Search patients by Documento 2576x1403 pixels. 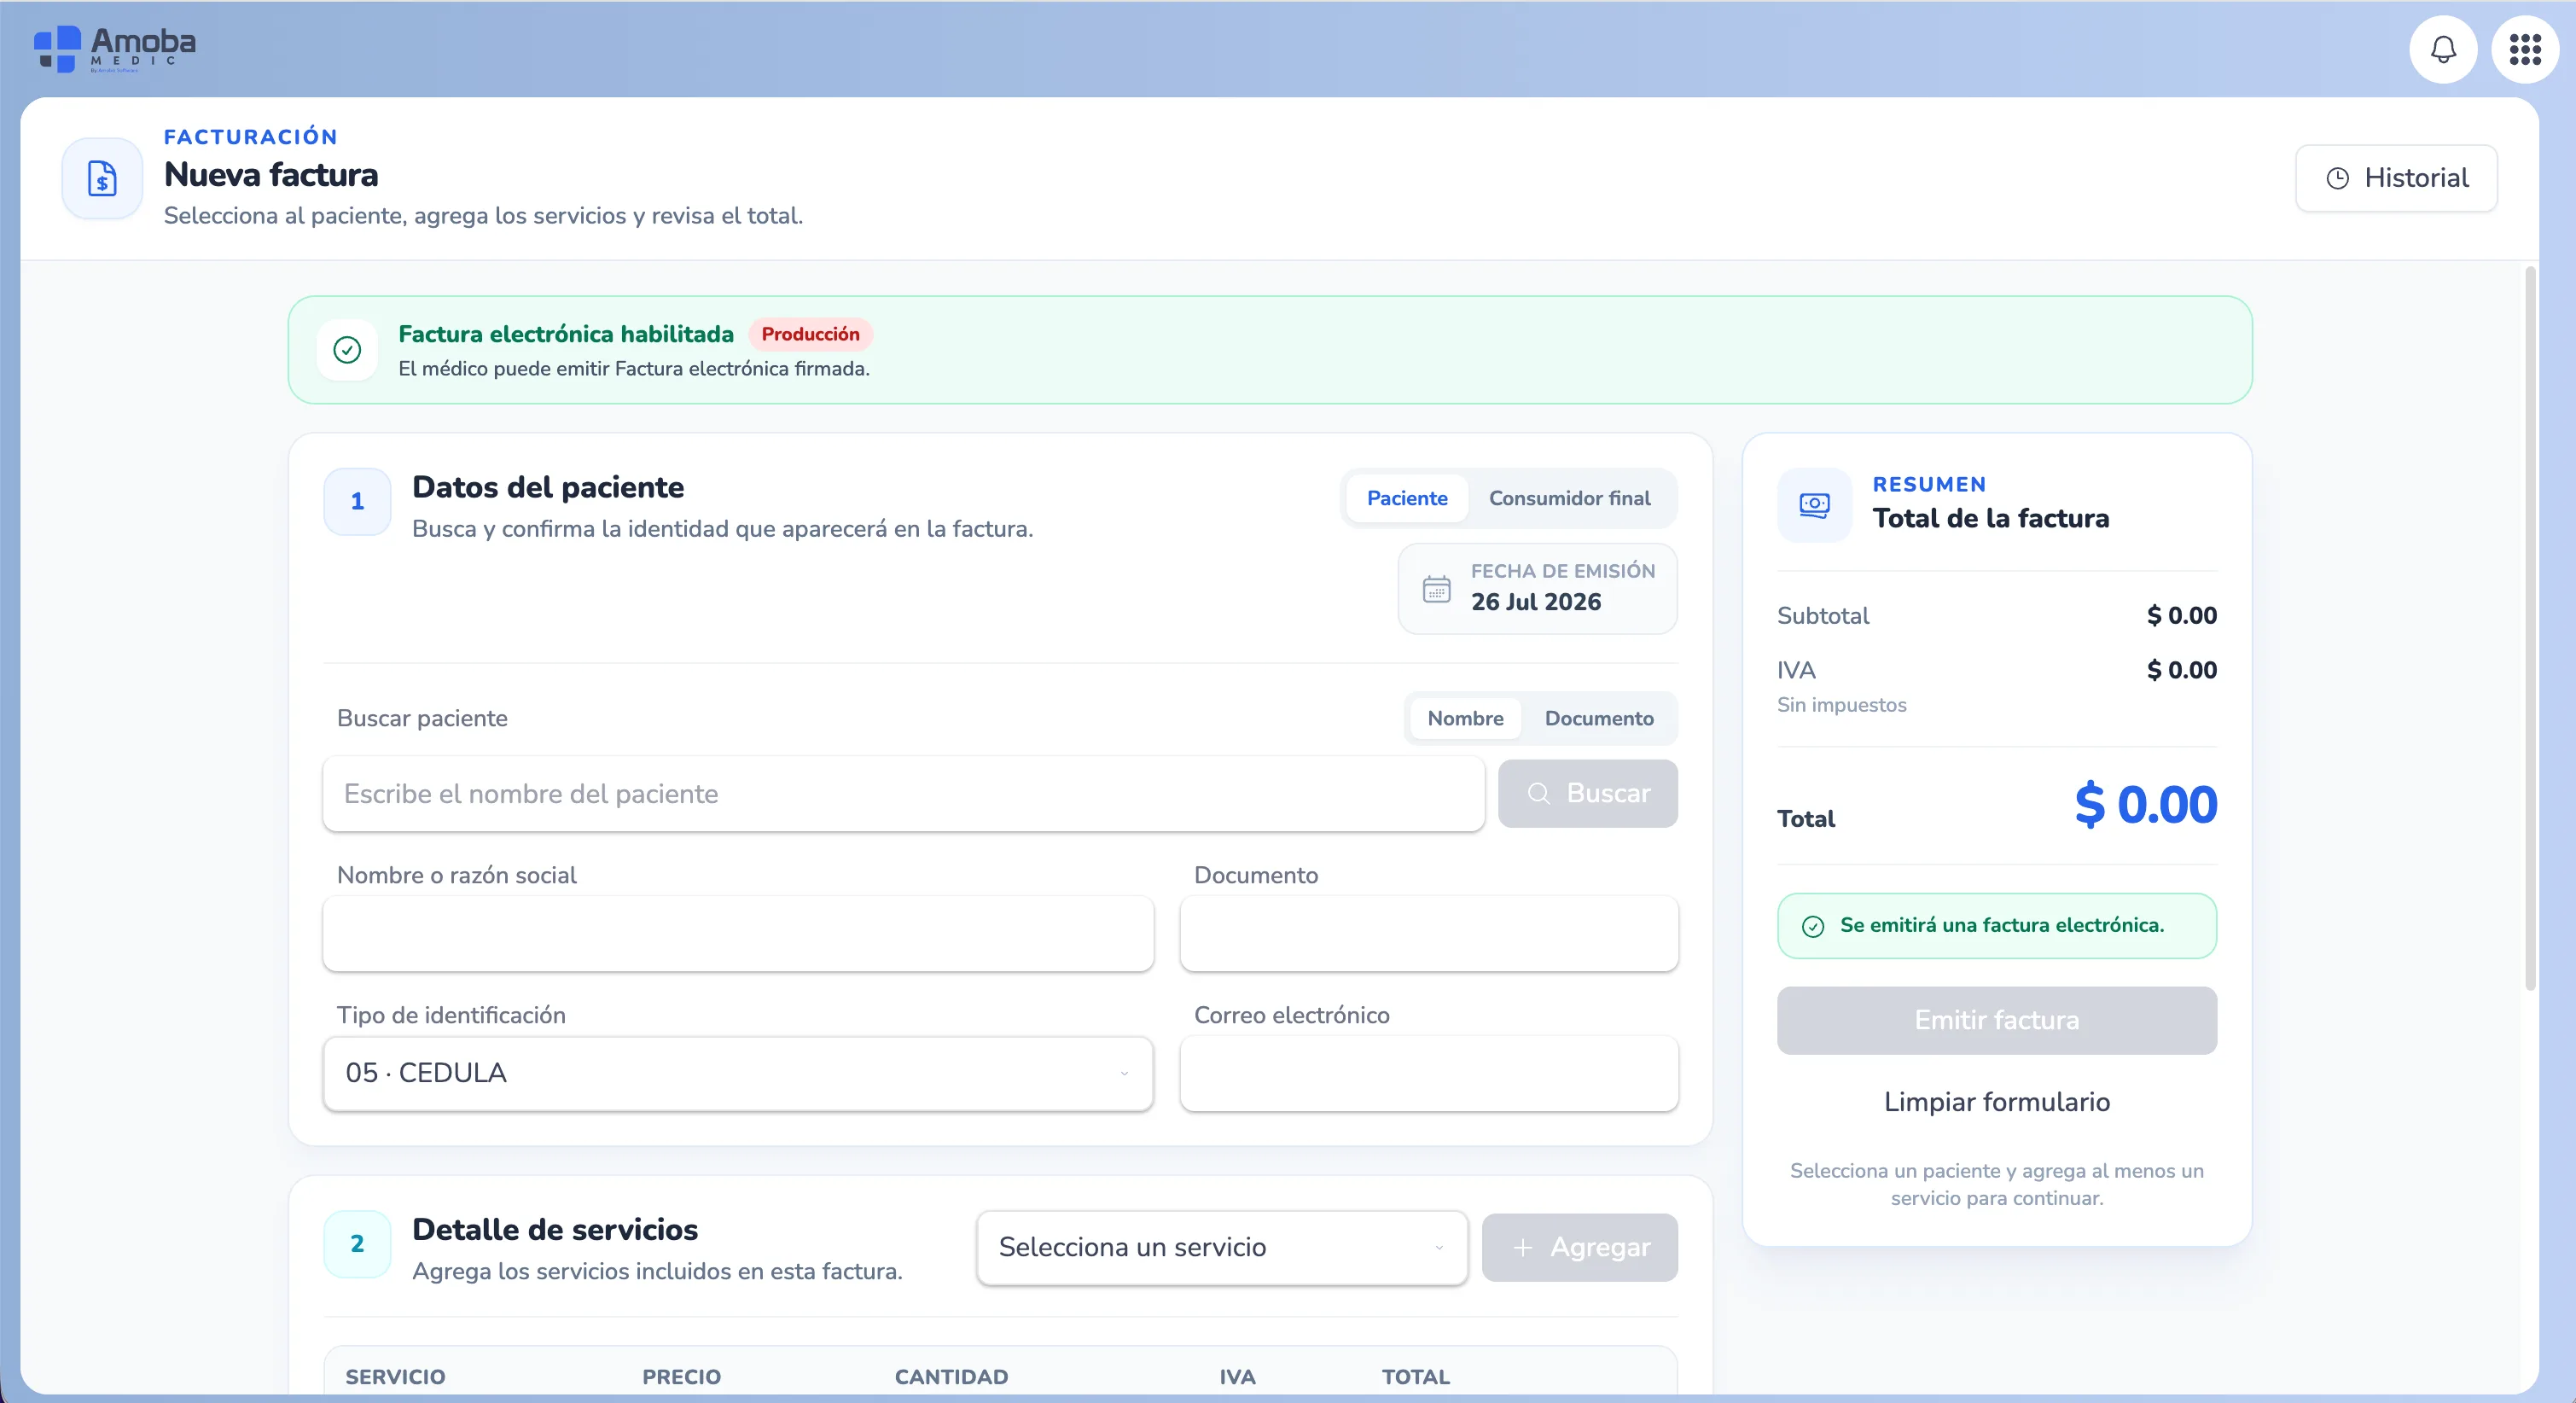click(1598, 718)
